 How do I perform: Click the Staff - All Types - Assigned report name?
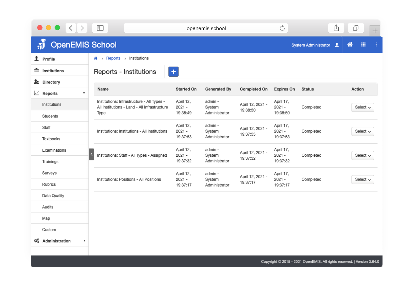coord(132,155)
